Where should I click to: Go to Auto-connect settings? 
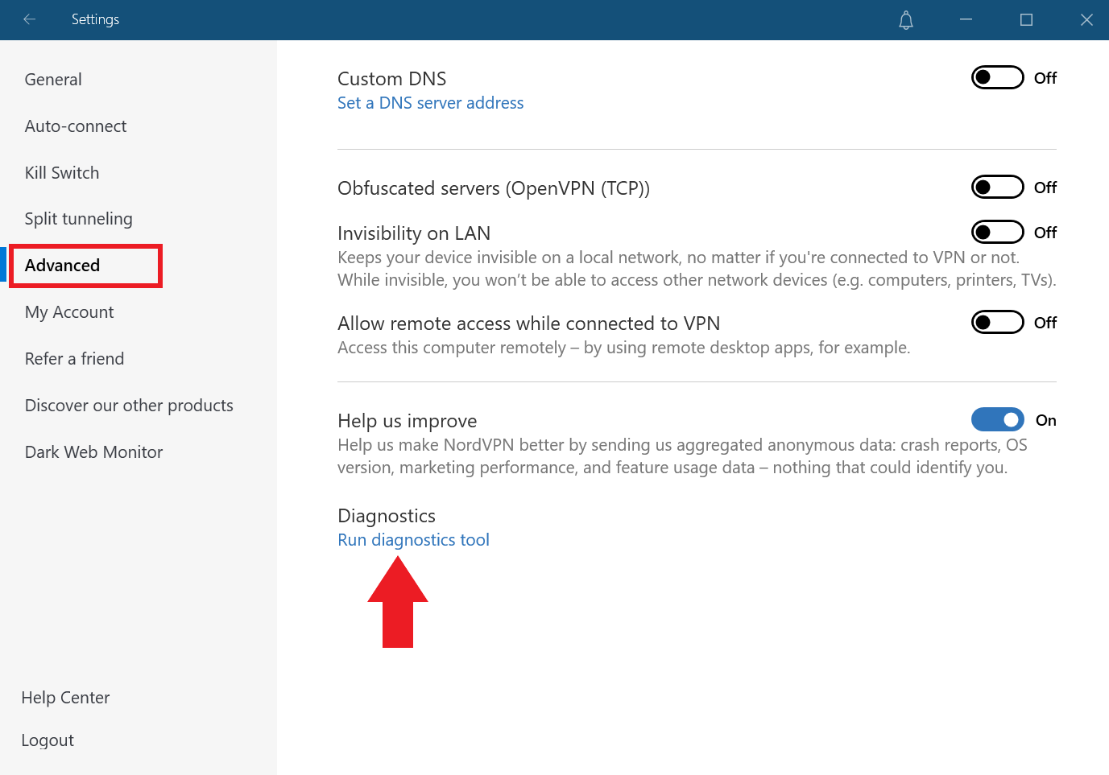click(x=76, y=126)
